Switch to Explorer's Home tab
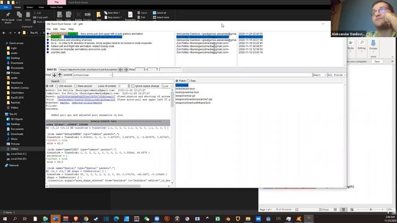 pos(17,7)
